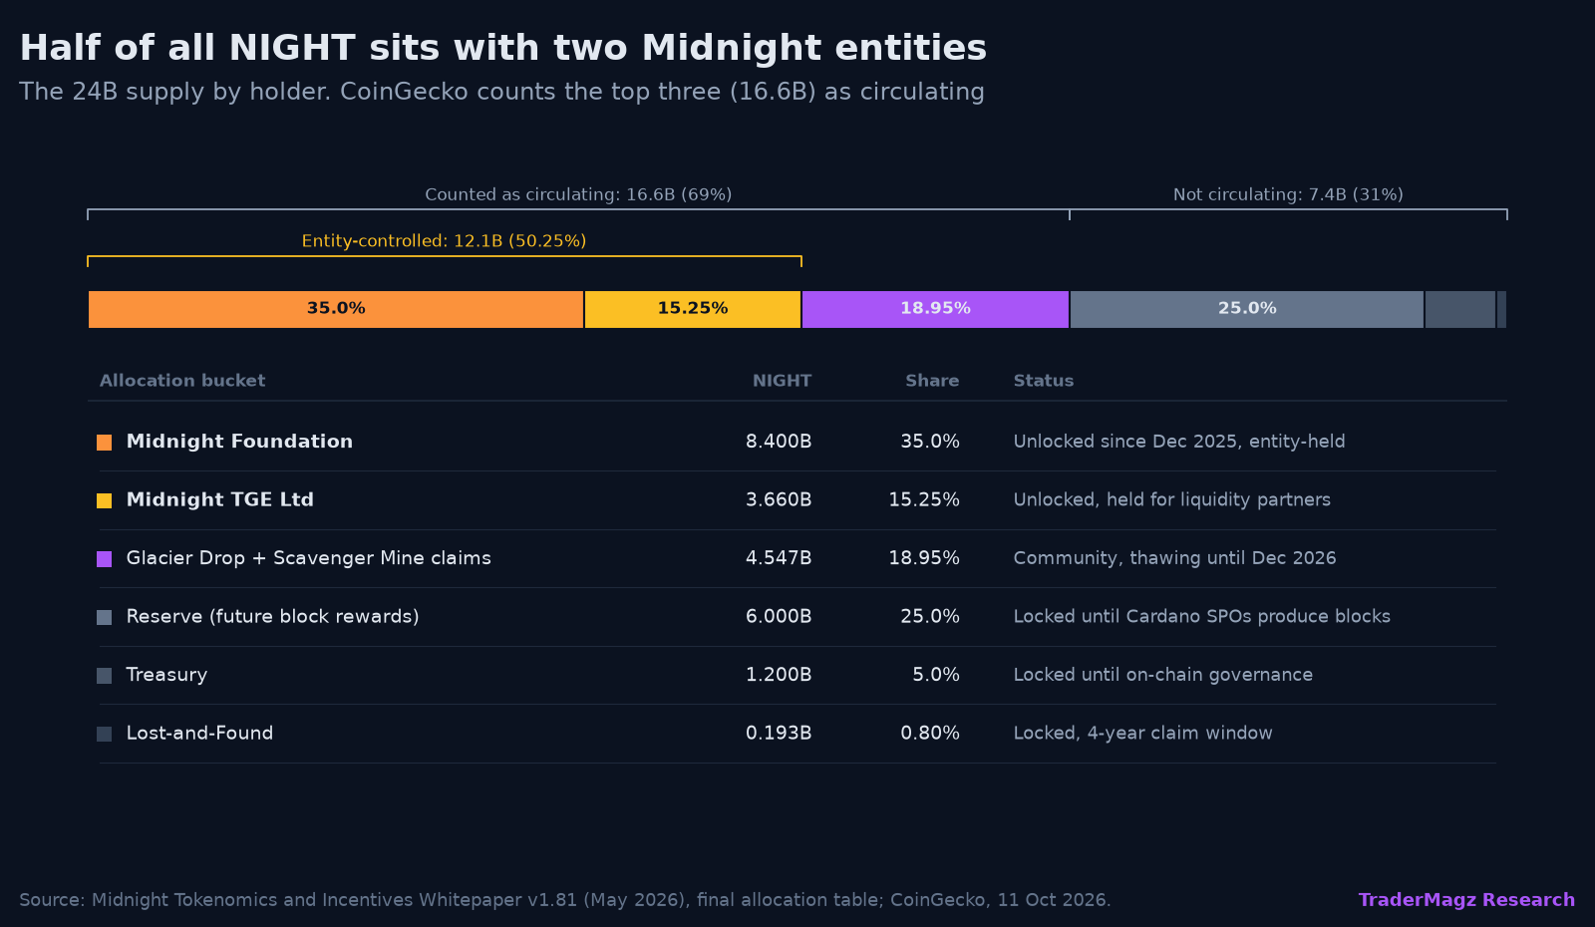The image size is (1595, 927).
Task: Click 'Locked, 4-year claim window' status
Action: click(x=1142, y=733)
